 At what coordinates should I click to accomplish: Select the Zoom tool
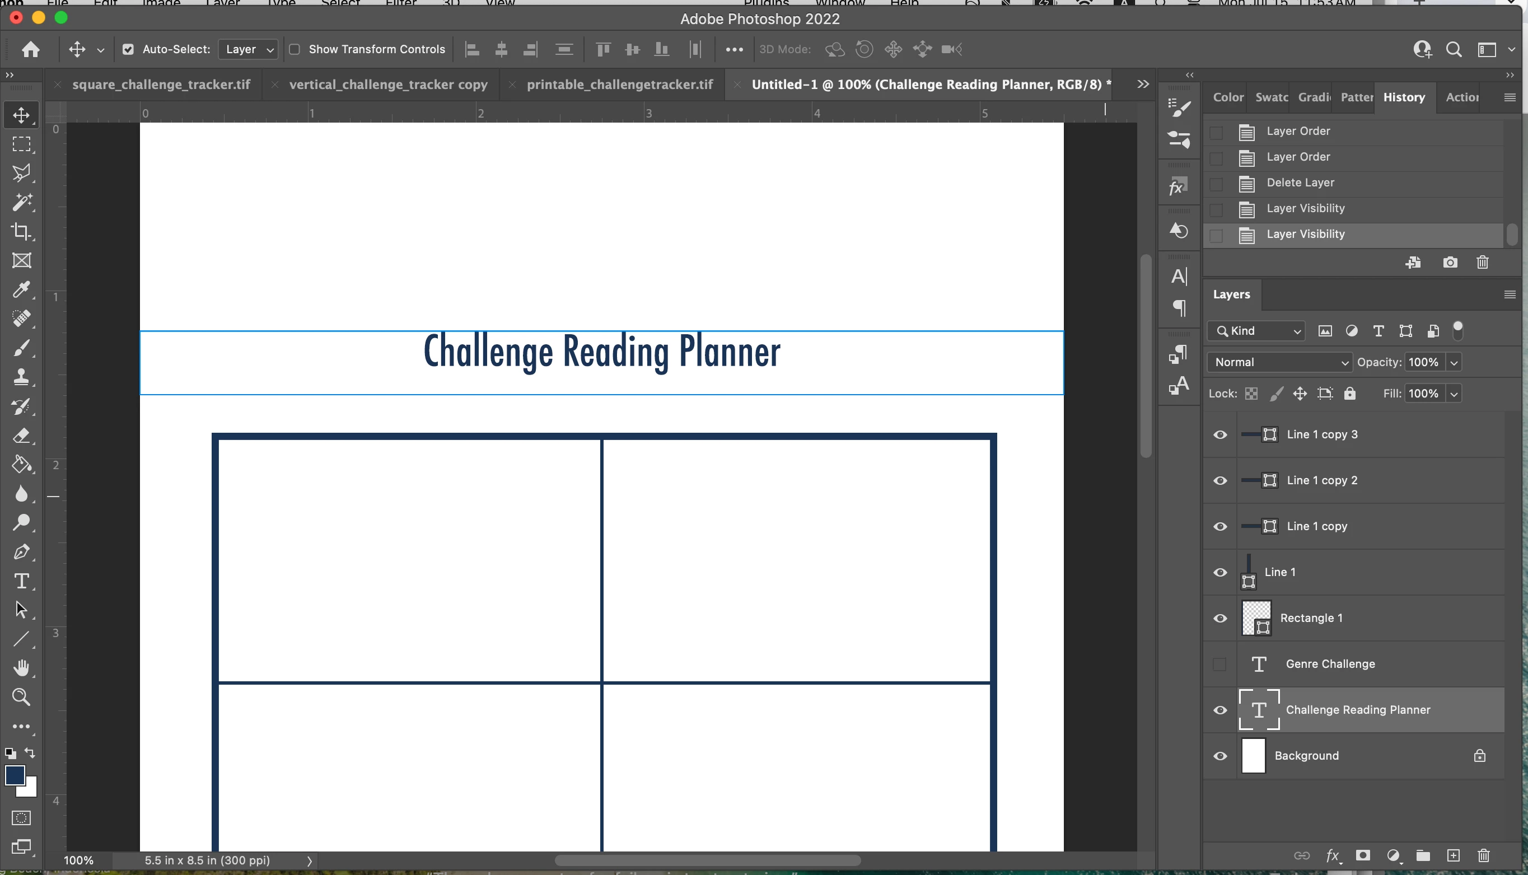click(x=22, y=697)
